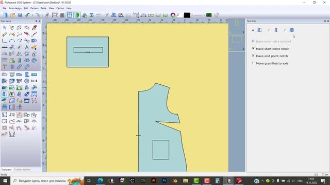
Task: Uncheck Have end point notch
Action: [x=253, y=56]
